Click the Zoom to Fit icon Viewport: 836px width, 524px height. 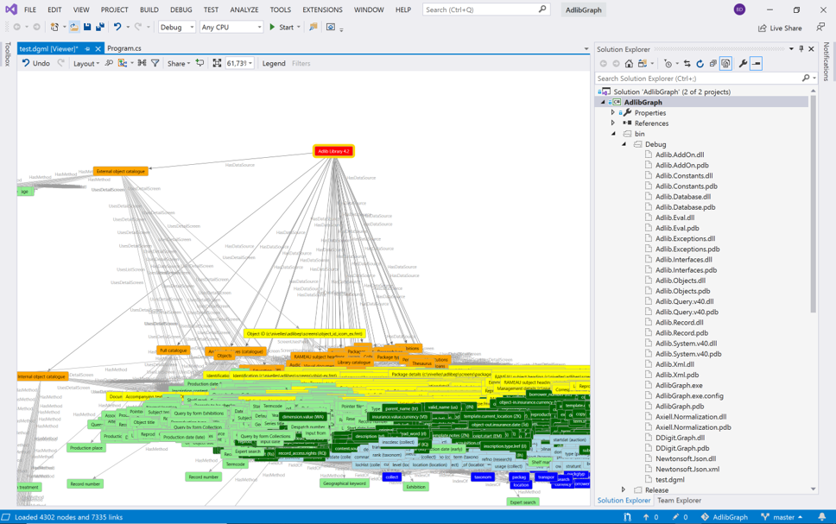[x=217, y=63]
